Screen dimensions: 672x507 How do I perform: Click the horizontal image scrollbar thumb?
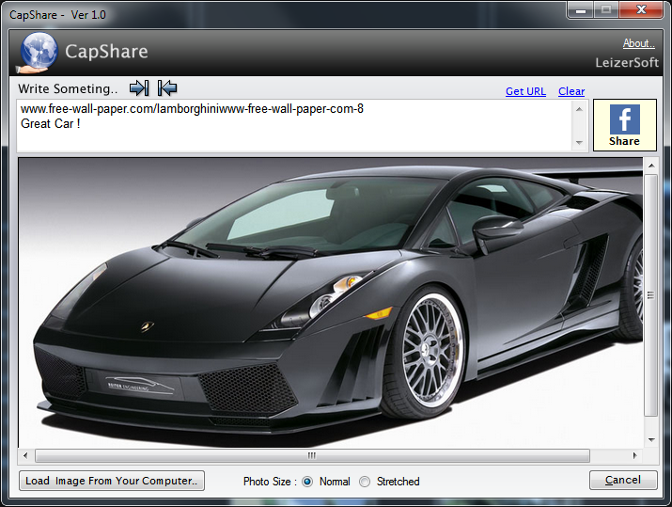coord(312,455)
